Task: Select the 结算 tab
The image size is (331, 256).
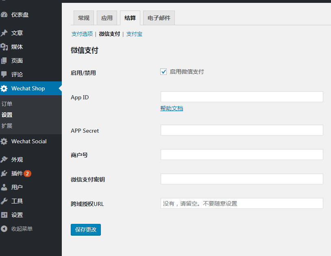Action: (x=130, y=18)
